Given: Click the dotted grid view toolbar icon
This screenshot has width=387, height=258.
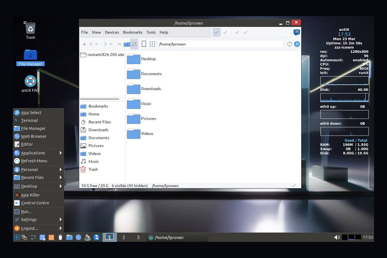Looking at the screenshot, I should 152,44.
